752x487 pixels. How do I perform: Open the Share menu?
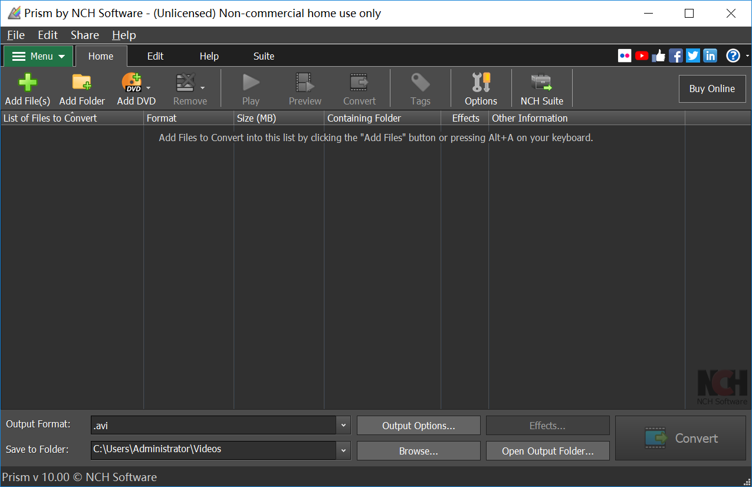coord(85,35)
